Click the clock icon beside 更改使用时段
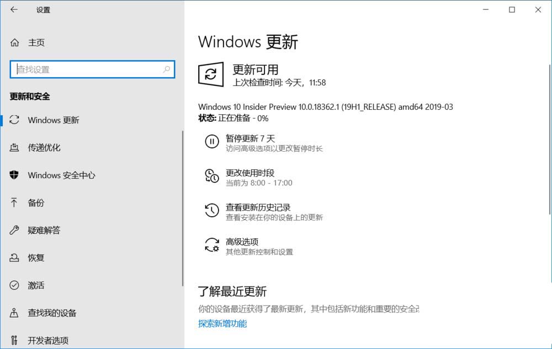 212,176
